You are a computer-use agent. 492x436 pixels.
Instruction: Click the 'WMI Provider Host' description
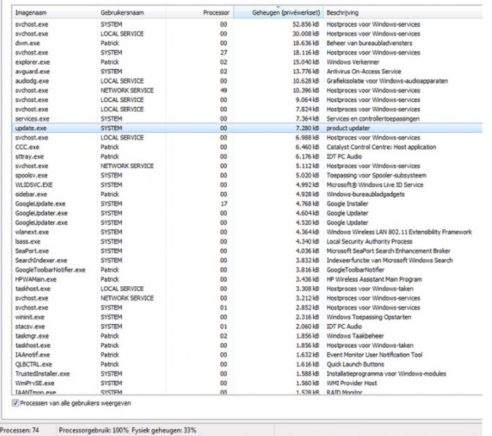click(351, 383)
